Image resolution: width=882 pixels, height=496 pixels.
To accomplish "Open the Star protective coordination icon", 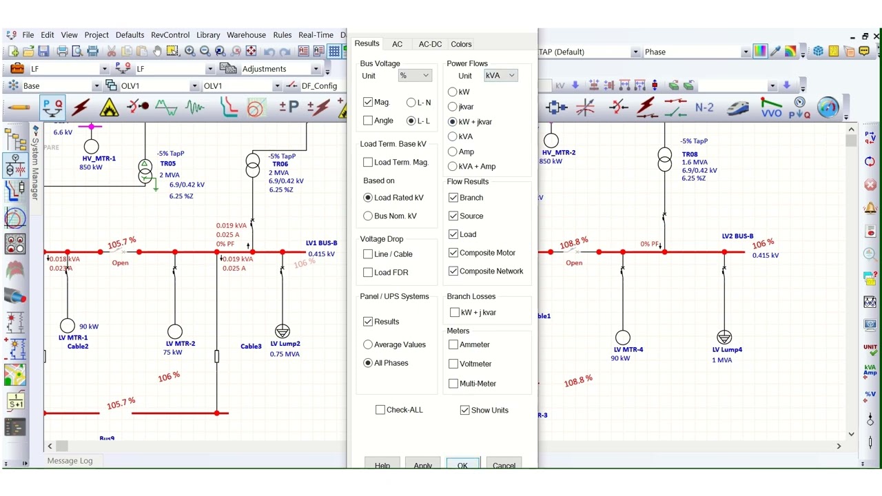I will coord(229,107).
